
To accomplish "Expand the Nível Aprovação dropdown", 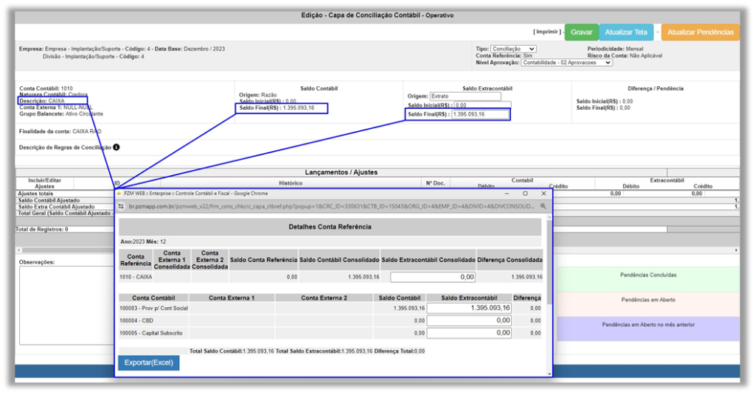I will click(566, 63).
